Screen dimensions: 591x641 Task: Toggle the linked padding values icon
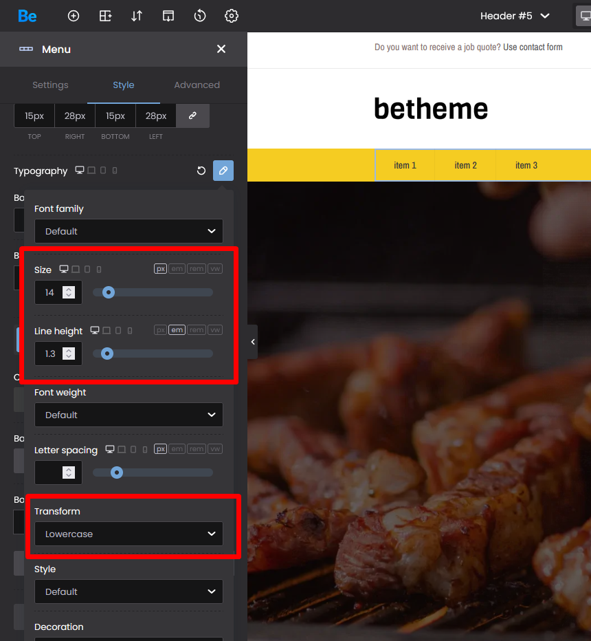click(193, 116)
